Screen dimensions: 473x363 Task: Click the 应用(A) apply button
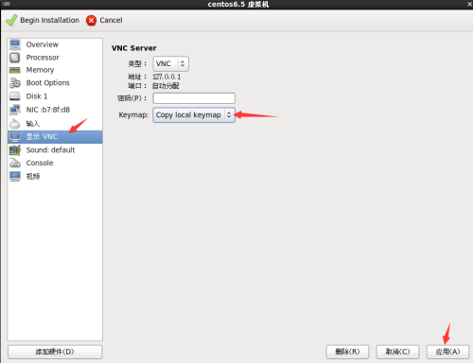coord(447,352)
